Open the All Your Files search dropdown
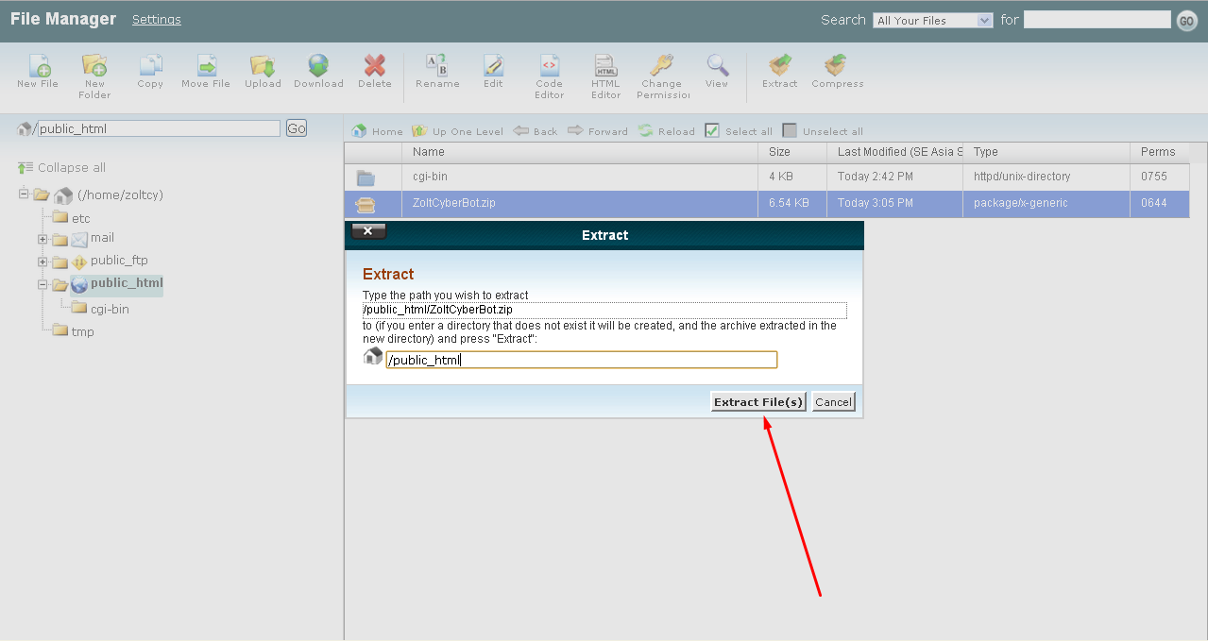Viewport: 1208px width, 642px height. pyautogui.click(x=933, y=20)
